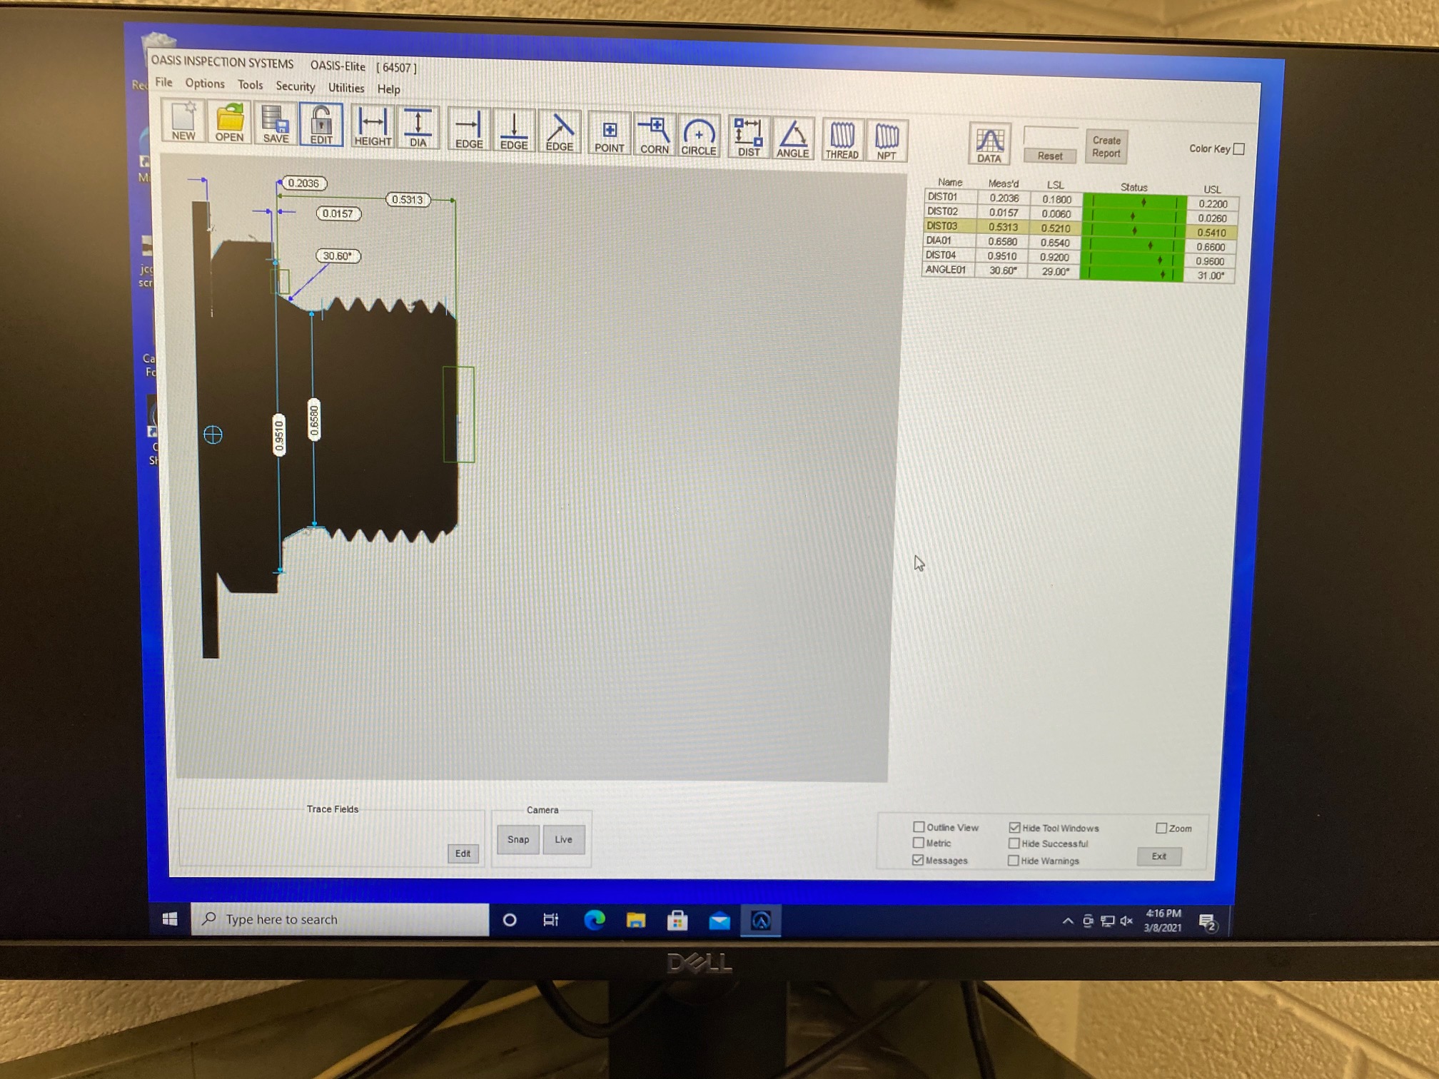Click the SAVE toolbar icon

[x=276, y=124]
